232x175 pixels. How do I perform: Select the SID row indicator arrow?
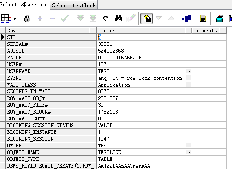tap(3, 37)
